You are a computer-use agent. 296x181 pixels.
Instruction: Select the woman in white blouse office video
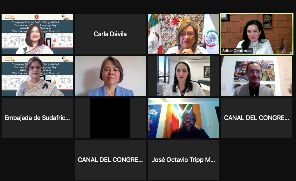click(183, 76)
